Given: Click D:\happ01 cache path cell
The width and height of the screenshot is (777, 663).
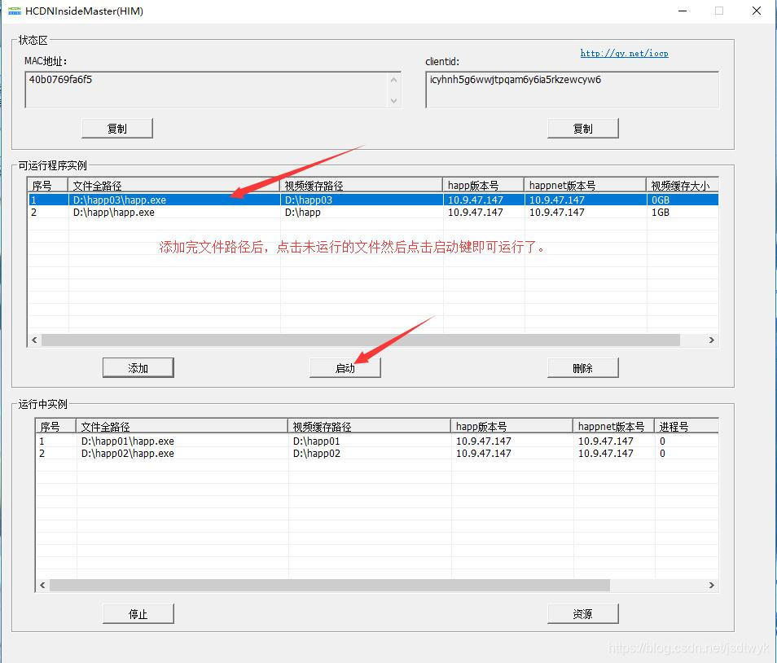Looking at the screenshot, I should 370,441.
